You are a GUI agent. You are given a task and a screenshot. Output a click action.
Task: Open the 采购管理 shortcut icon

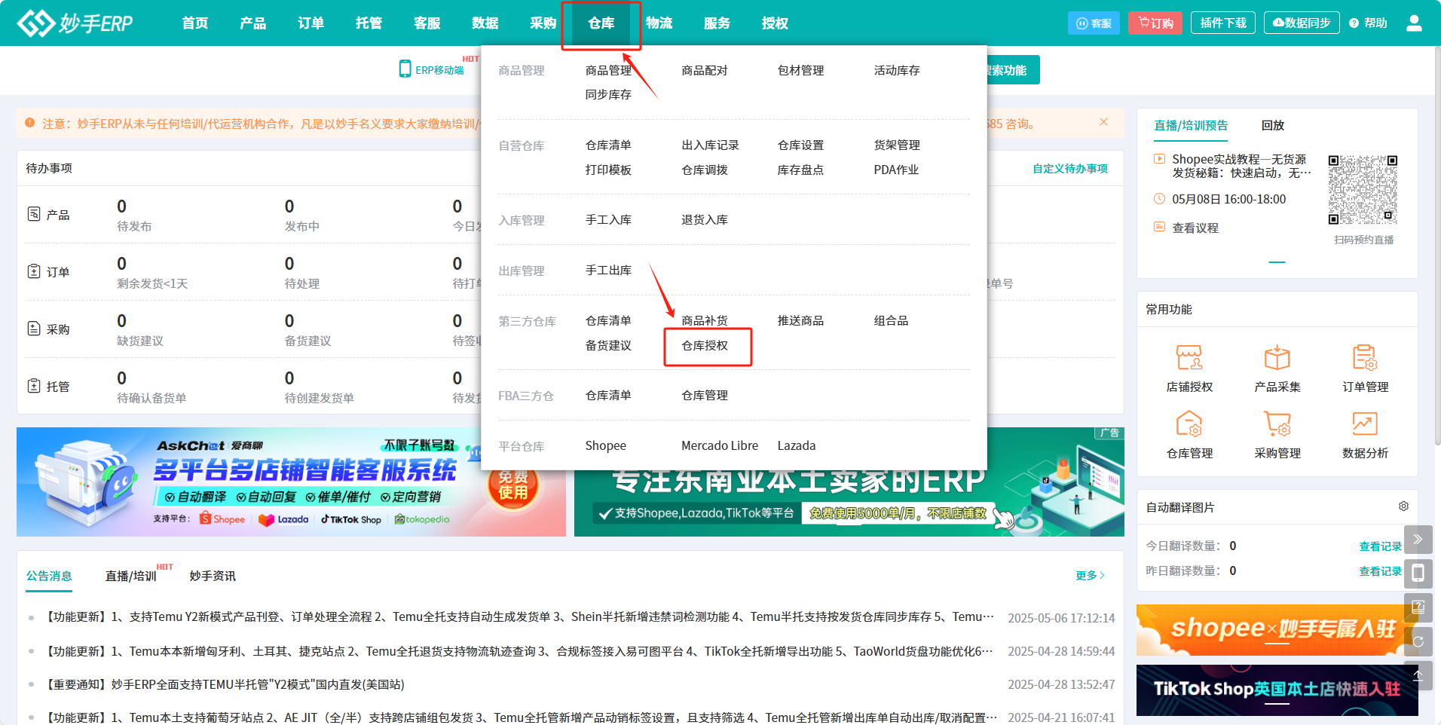[1277, 424]
